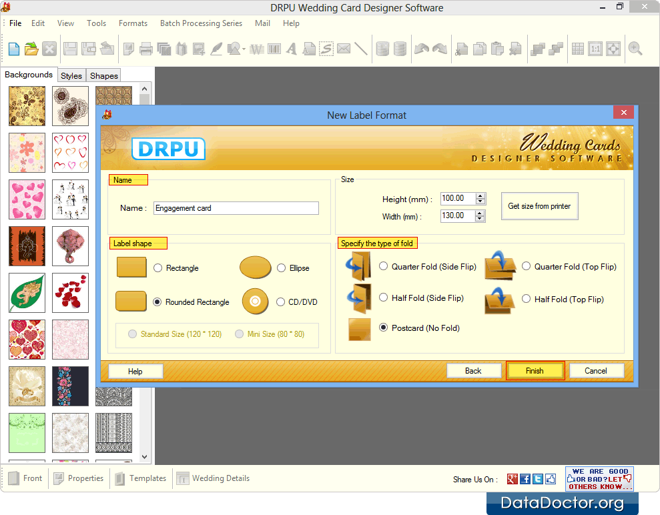The width and height of the screenshot is (660, 515).
Task: Open the Batch Processing Series menu
Action: [201, 23]
